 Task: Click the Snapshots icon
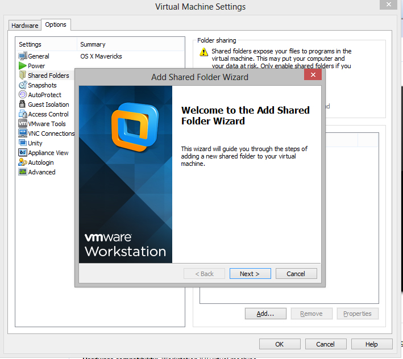point(23,85)
